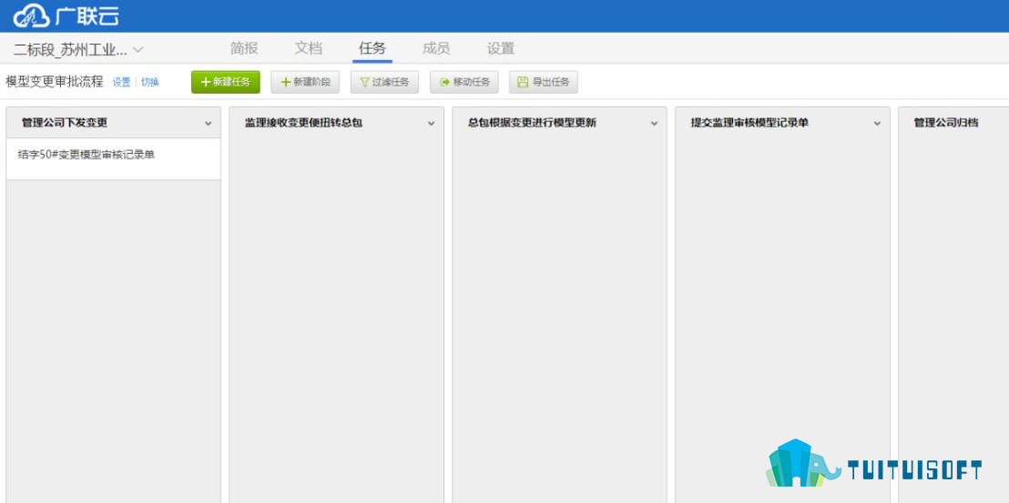Click the 总包根据变更进行模型更新 column title
The width and height of the screenshot is (1009, 503).
click(x=532, y=123)
